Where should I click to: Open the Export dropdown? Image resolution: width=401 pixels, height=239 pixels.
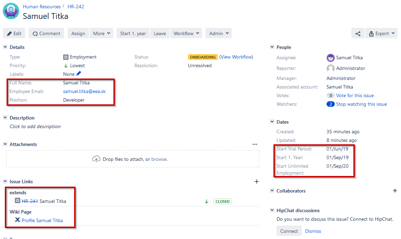pos(381,33)
